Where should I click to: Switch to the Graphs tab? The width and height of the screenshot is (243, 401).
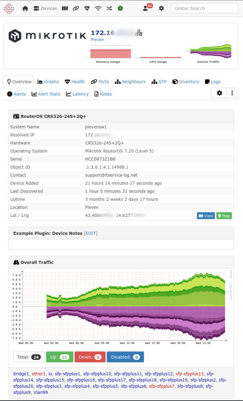48,82
